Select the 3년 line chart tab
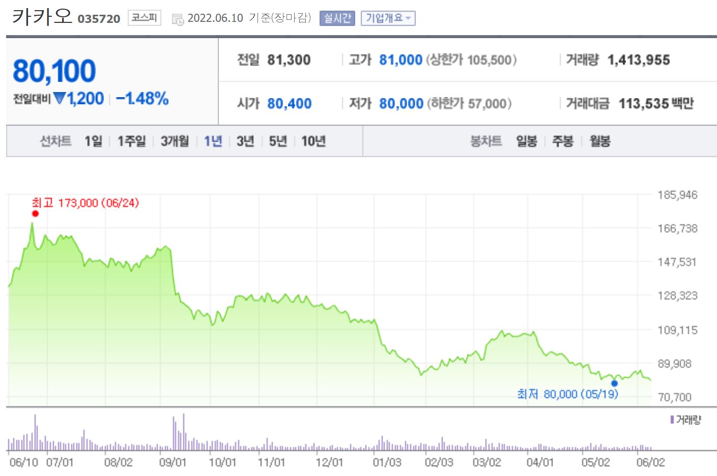The height and width of the screenshot is (476, 717). [x=245, y=141]
